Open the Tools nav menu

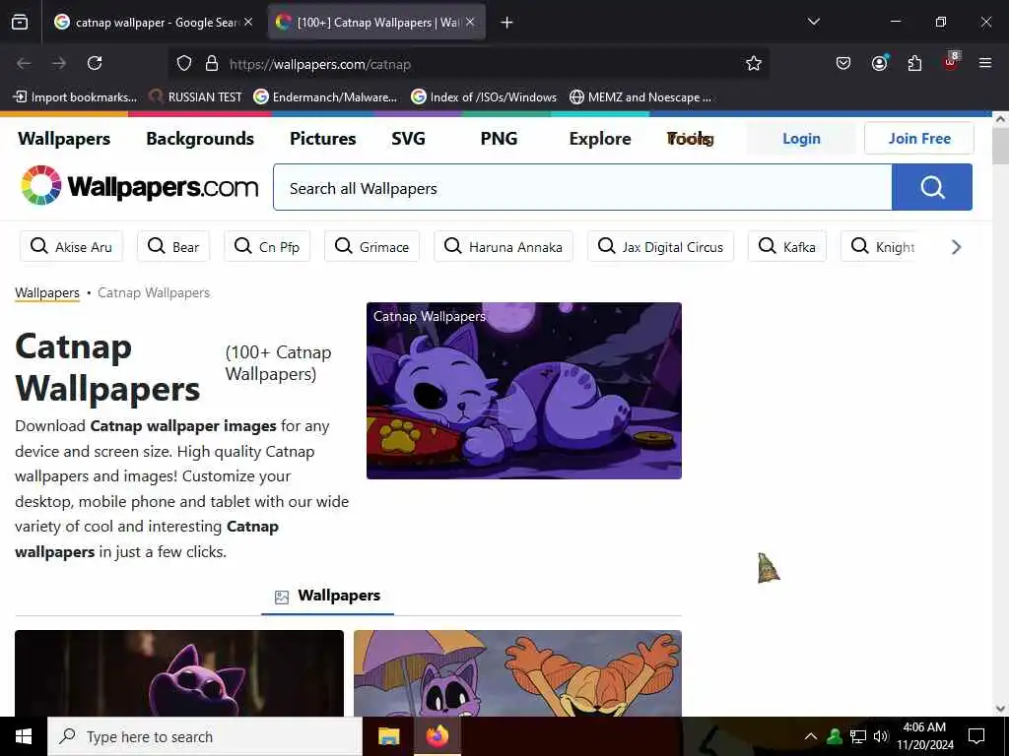[x=690, y=139]
